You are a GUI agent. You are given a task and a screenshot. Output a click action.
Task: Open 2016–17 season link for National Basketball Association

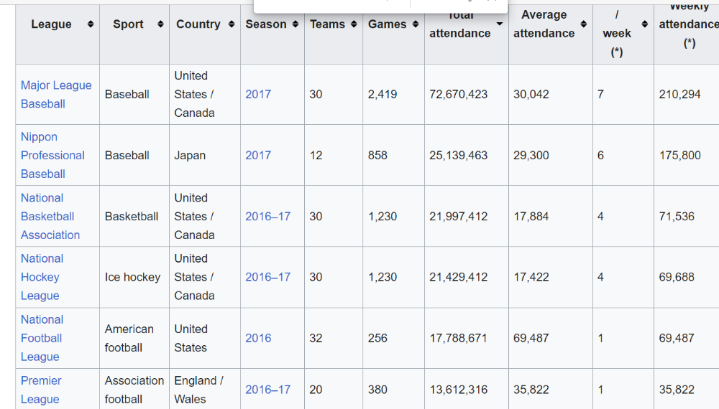point(267,217)
